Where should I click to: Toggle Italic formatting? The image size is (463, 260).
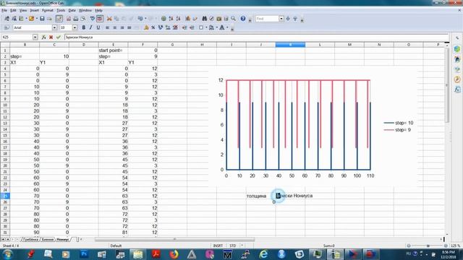pos(90,27)
